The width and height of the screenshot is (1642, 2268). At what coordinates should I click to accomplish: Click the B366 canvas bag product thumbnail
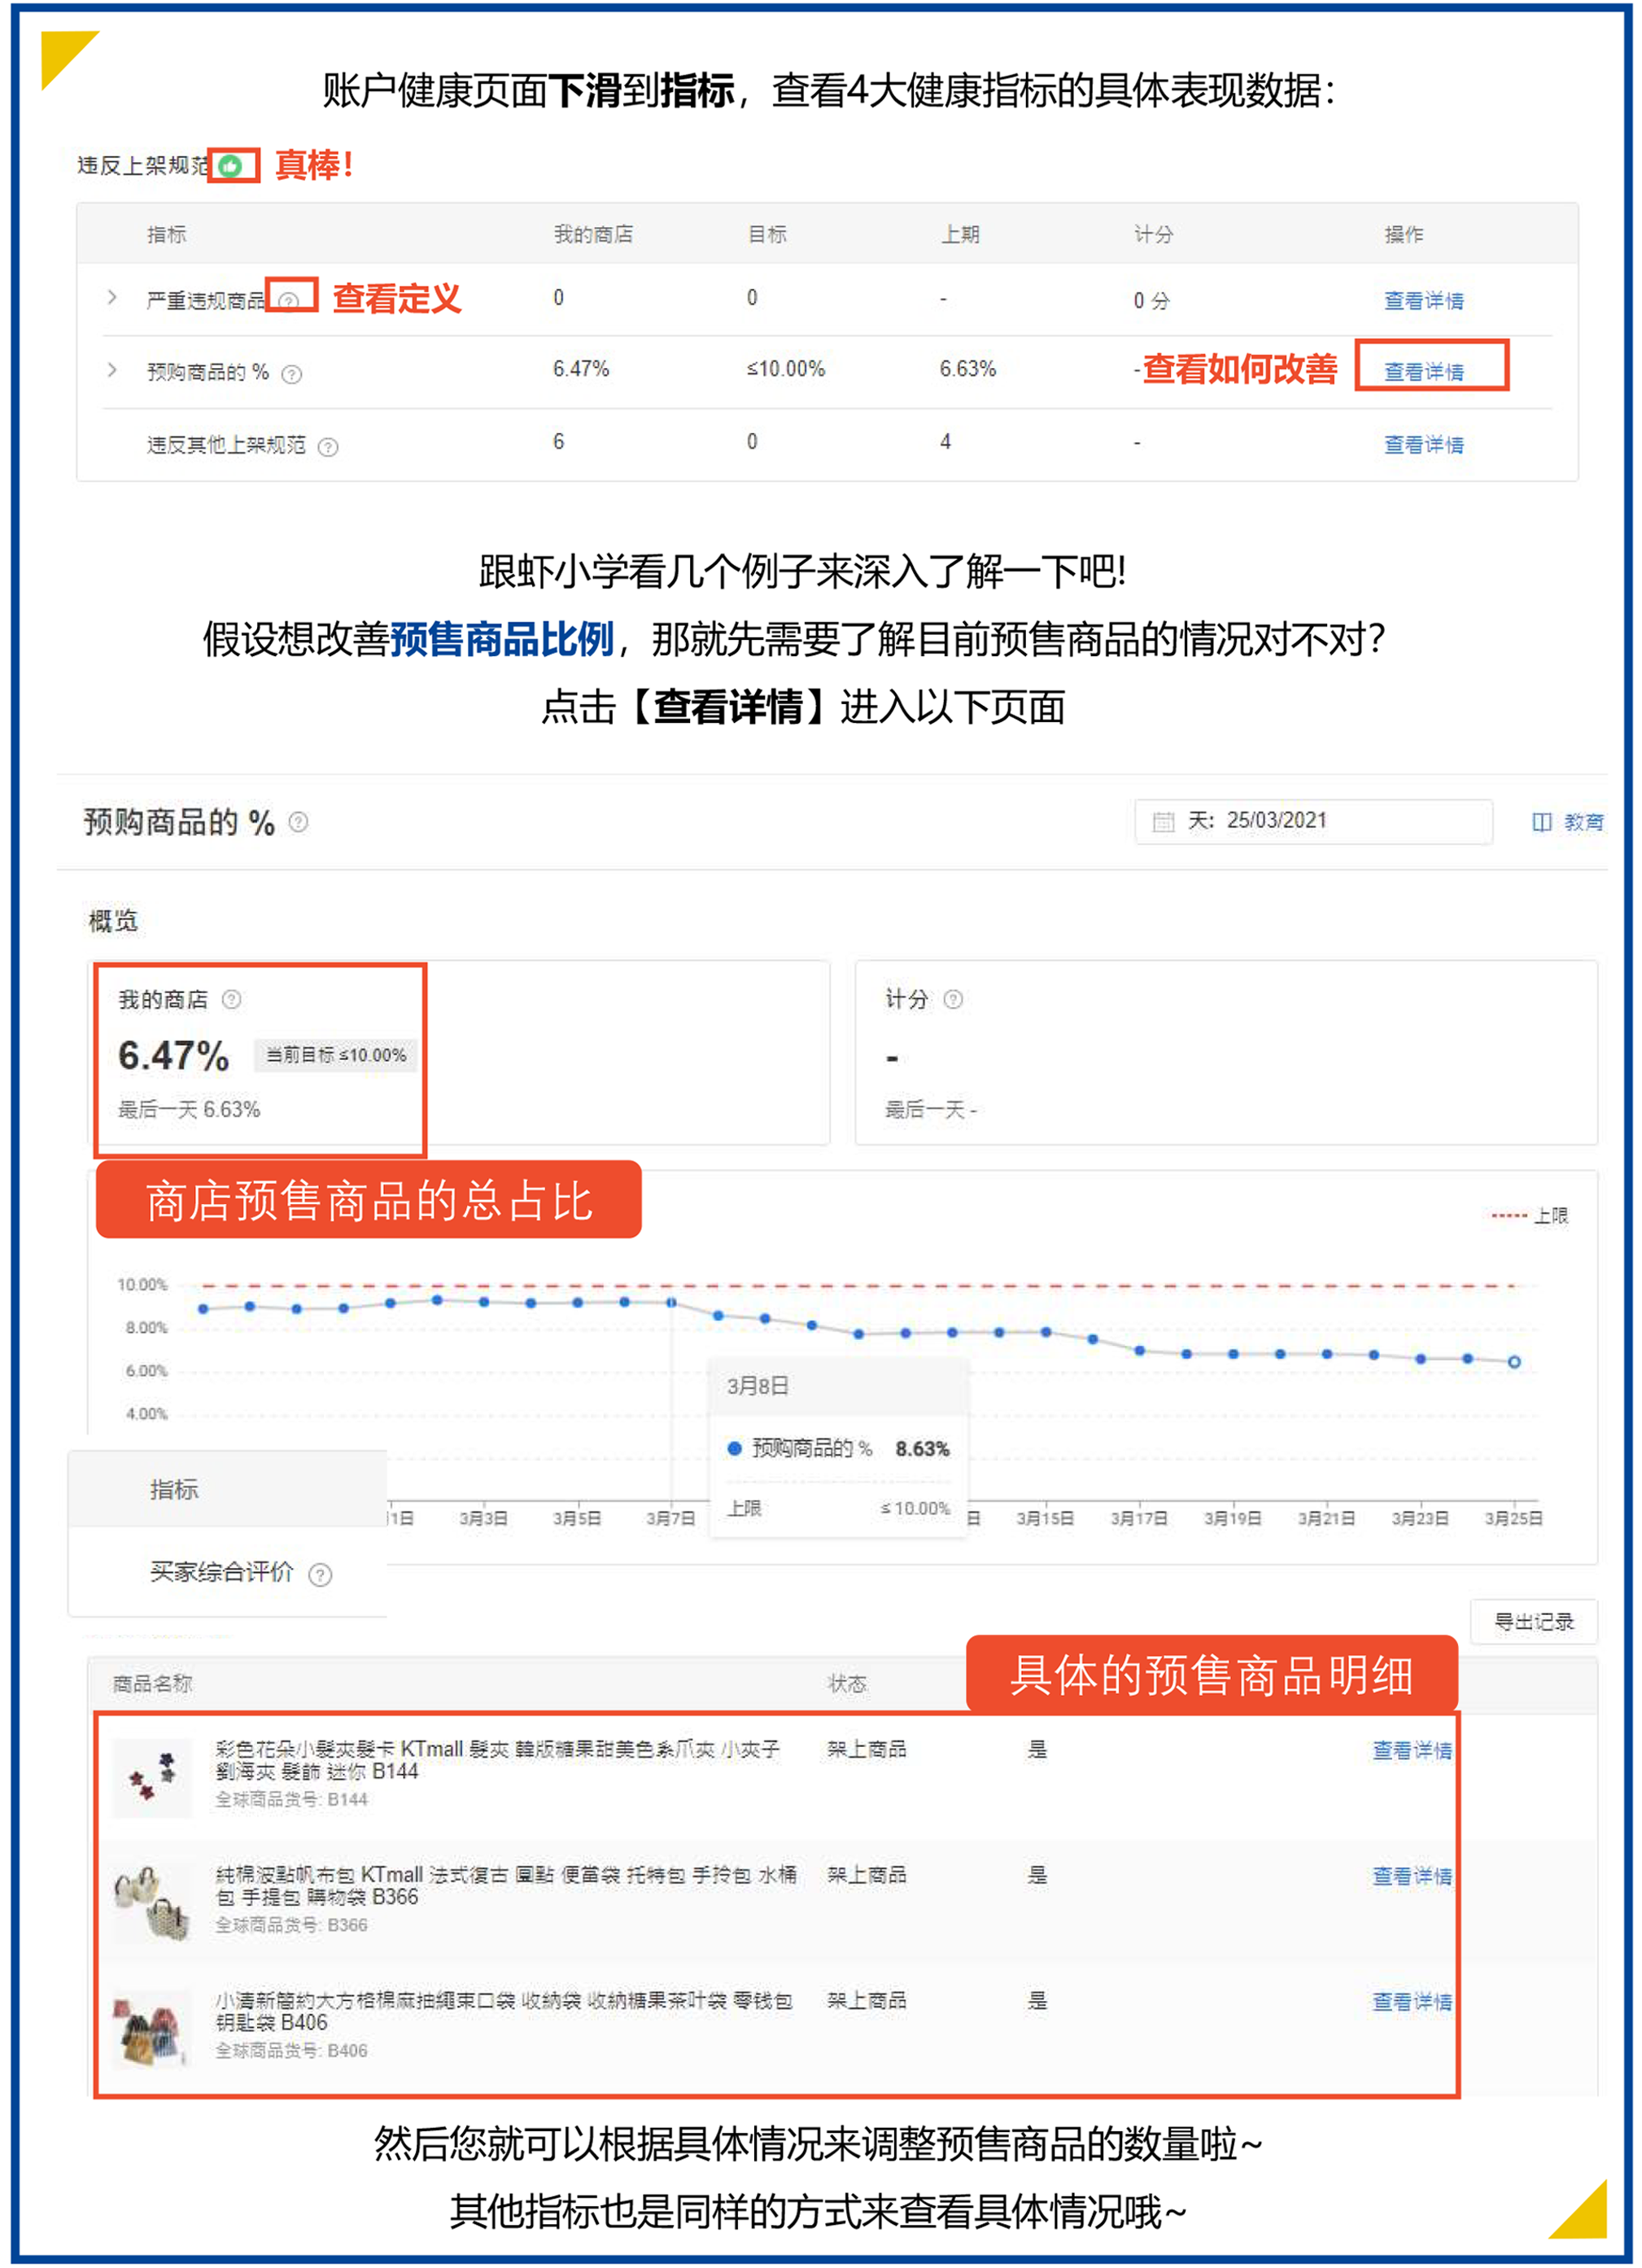click(x=152, y=1902)
